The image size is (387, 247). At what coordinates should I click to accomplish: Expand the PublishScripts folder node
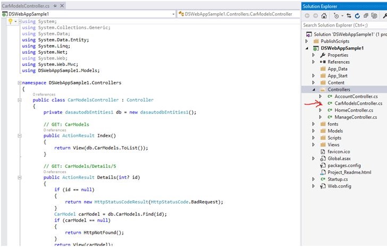(307, 41)
